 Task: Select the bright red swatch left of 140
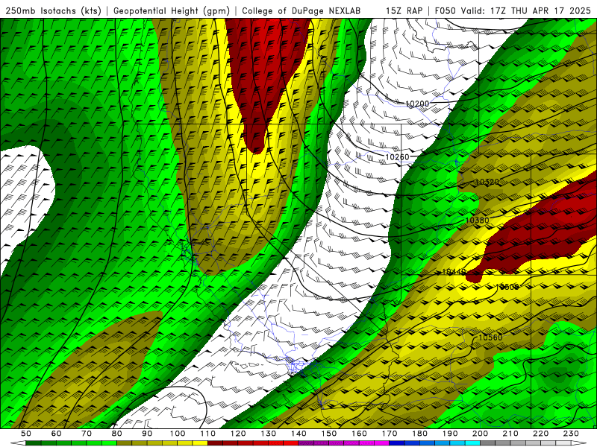tap(291, 443)
